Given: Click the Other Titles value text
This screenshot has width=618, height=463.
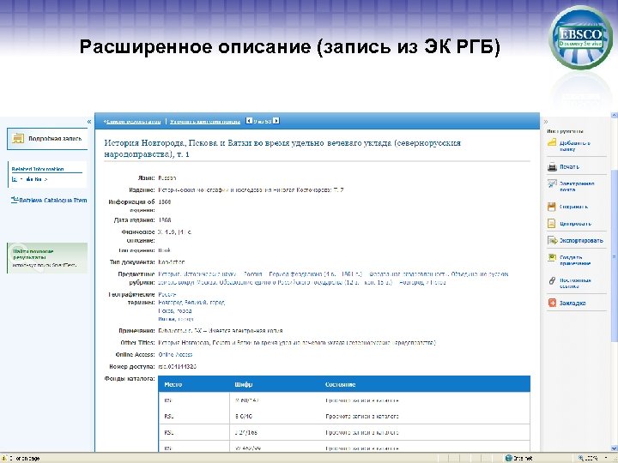Looking at the screenshot, I should pos(297,342).
